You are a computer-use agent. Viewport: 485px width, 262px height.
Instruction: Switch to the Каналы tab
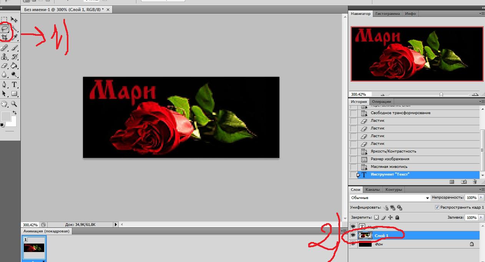click(372, 190)
